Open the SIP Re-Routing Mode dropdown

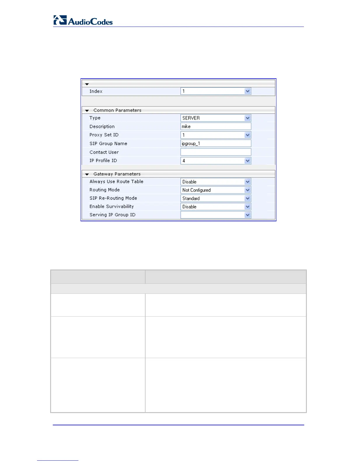tap(216, 198)
